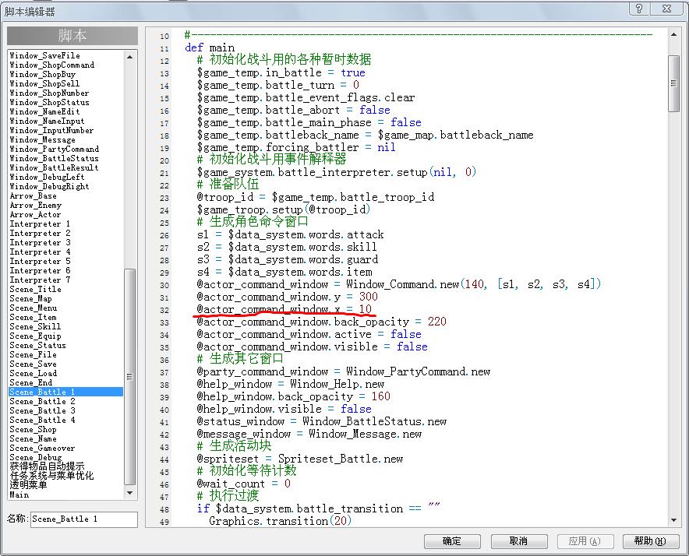This screenshot has width=689, height=556.
Task: Select Scene_Battle 4 script
Action: point(43,420)
